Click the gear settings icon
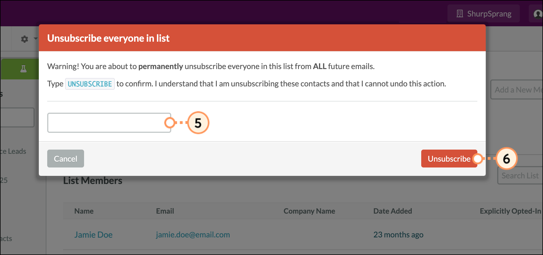The height and width of the screenshot is (255, 543). (25, 39)
